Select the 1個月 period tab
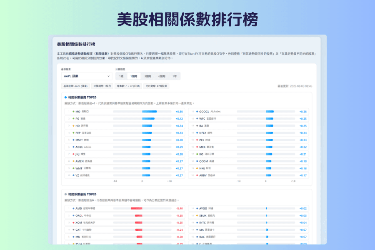375x250 pixels. pos(134,76)
